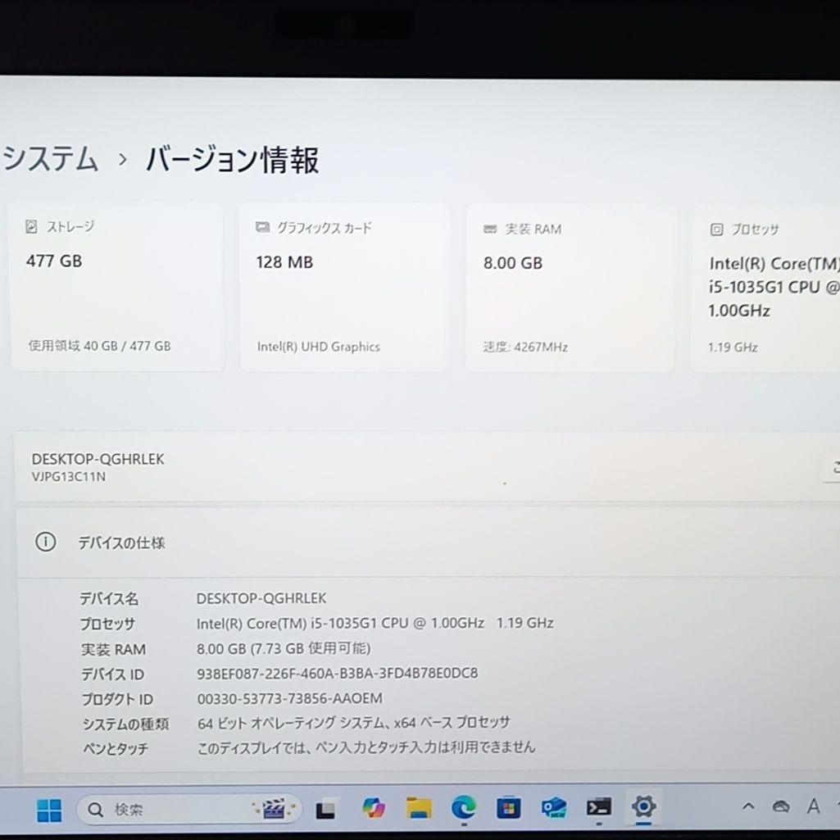Open File Explorer from the taskbar

tap(420, 809)
